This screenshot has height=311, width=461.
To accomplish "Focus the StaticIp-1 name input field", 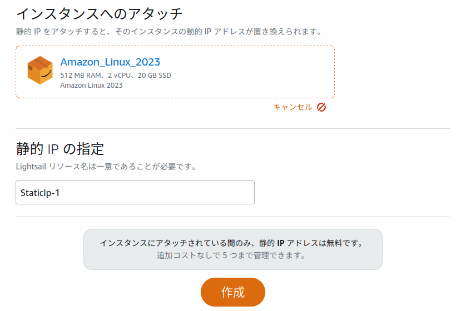I will 135,193.
